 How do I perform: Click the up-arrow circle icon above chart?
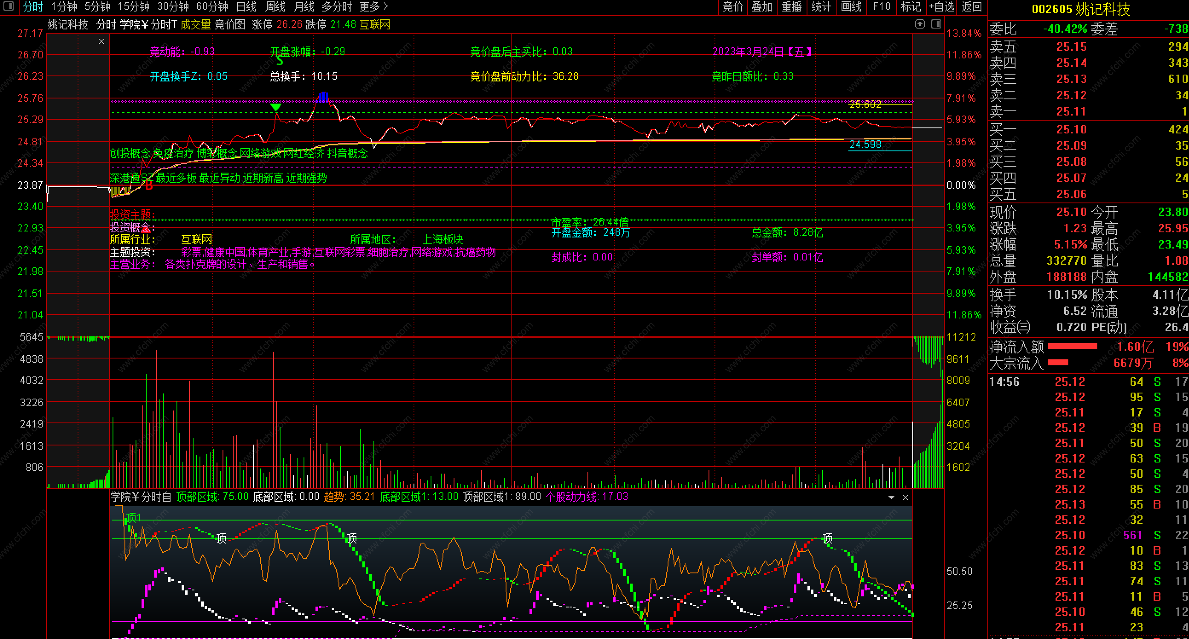(x=920, y=24)
